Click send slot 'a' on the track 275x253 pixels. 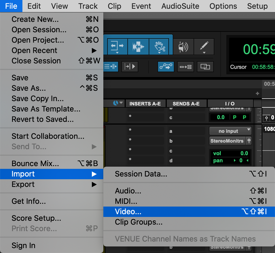click(186, 131)
